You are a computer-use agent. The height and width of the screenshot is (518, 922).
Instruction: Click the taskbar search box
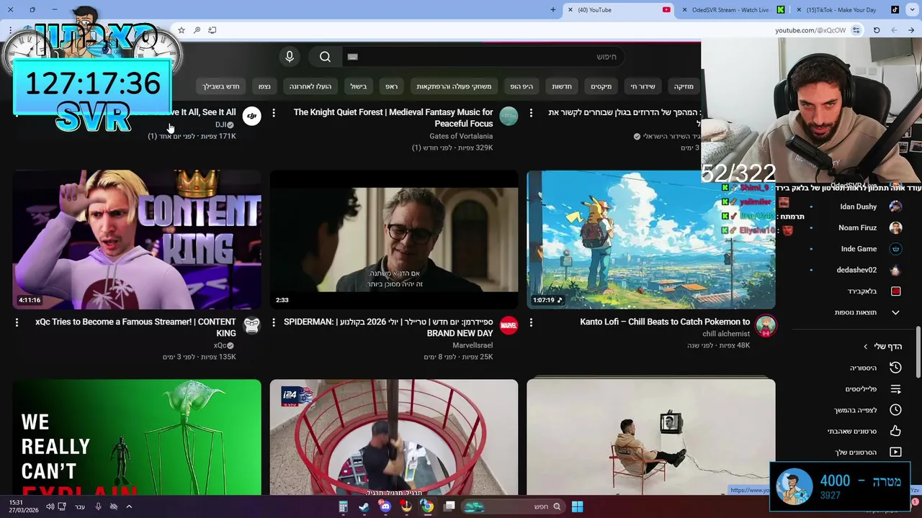pos(512,506)
